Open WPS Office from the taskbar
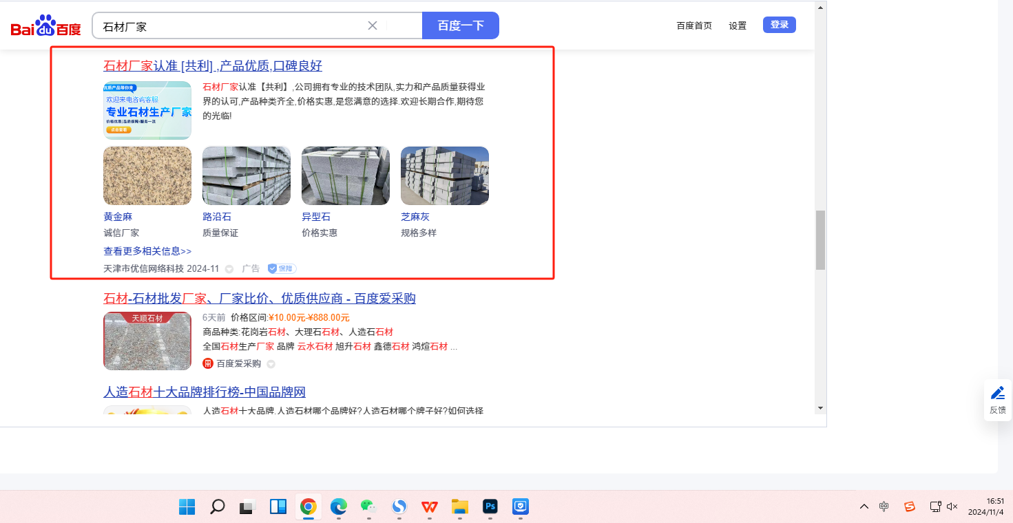The image size is (1013, 523). pyautogui.click(x=430, y=507)
